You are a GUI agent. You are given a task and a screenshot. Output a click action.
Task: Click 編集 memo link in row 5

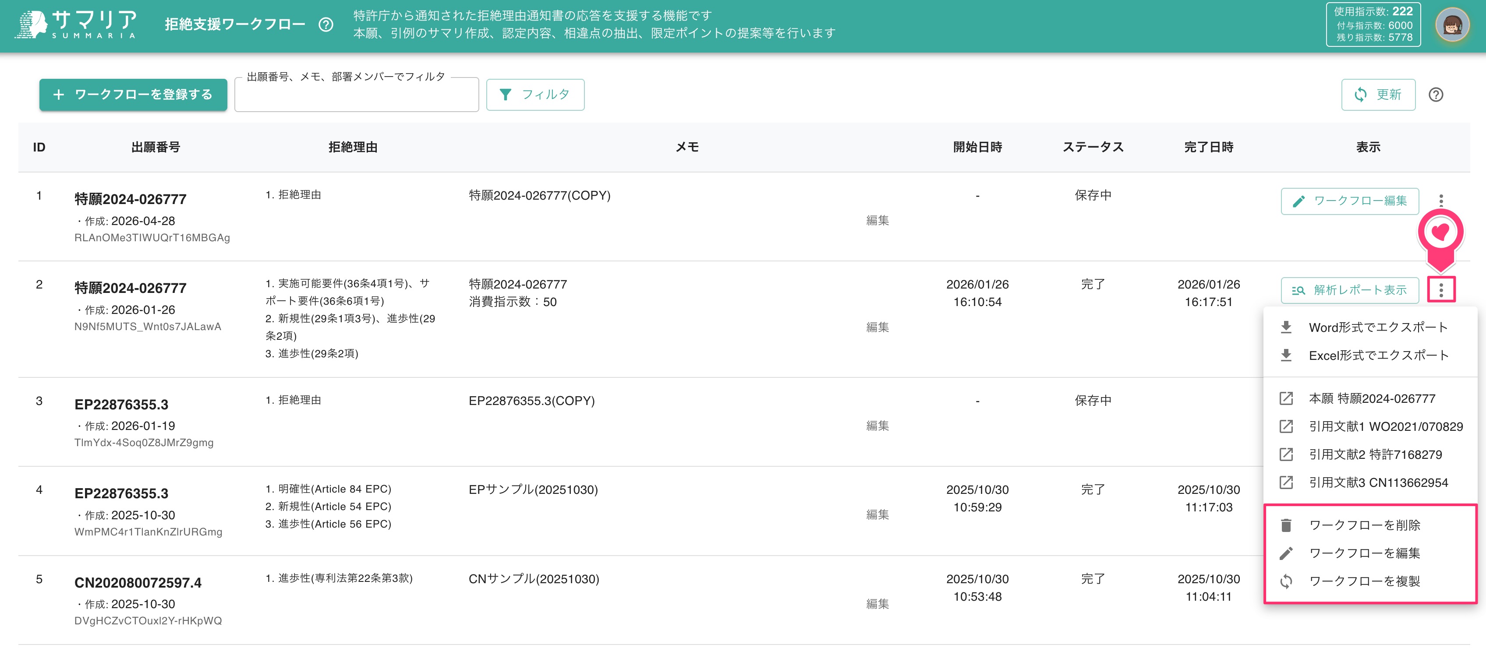(x=877, y=604)
